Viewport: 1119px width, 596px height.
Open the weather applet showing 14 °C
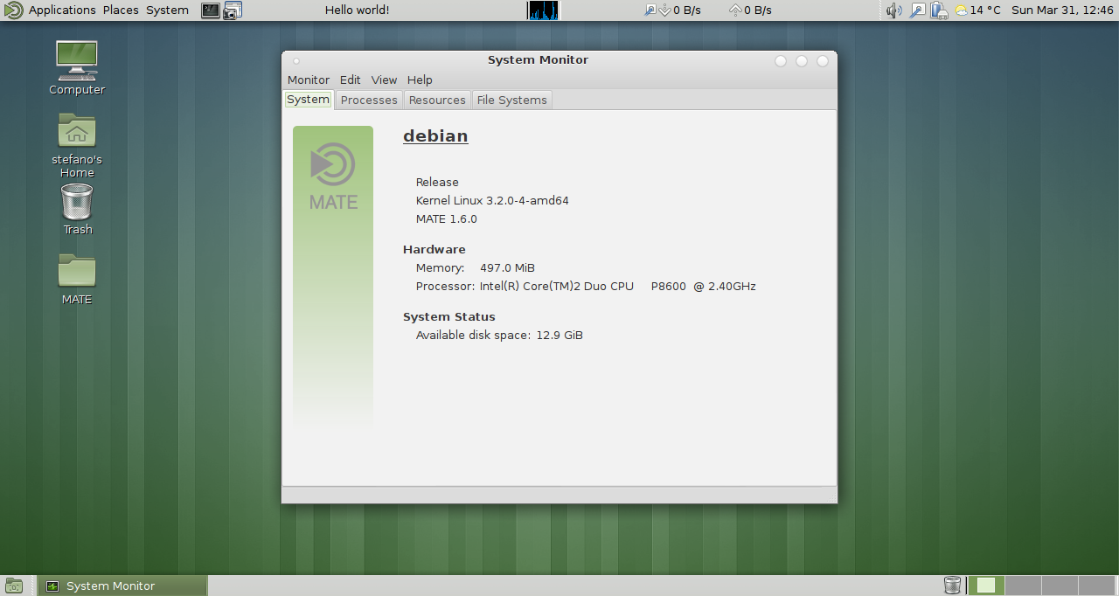977,10
